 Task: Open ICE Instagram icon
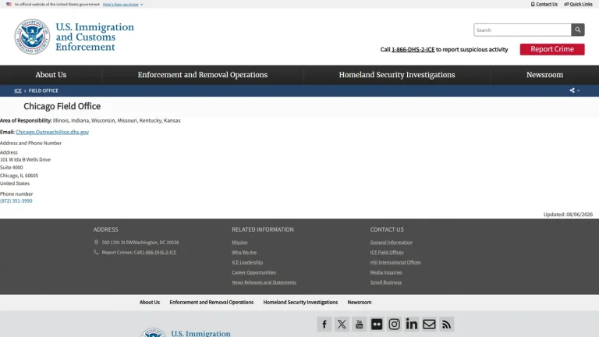[394, 324]
